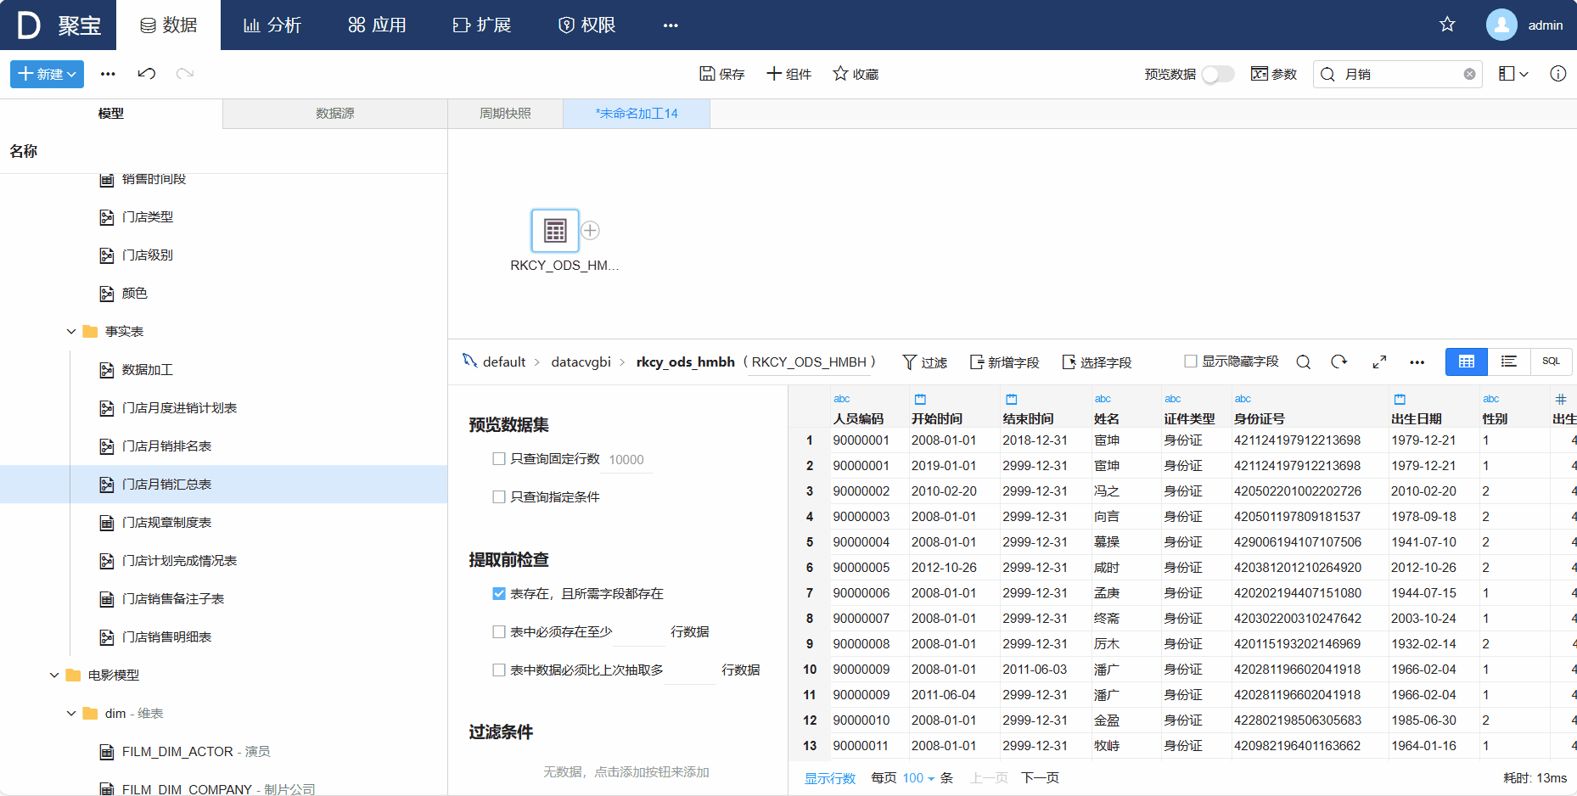Check 表中数据必须比上次抽取多 checkbox
The height and width of the screenshot is (796, 1577).
499,670
